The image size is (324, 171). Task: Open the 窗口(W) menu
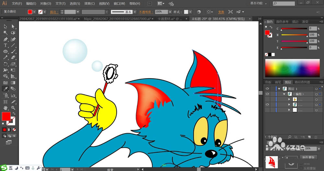(120, 4)
